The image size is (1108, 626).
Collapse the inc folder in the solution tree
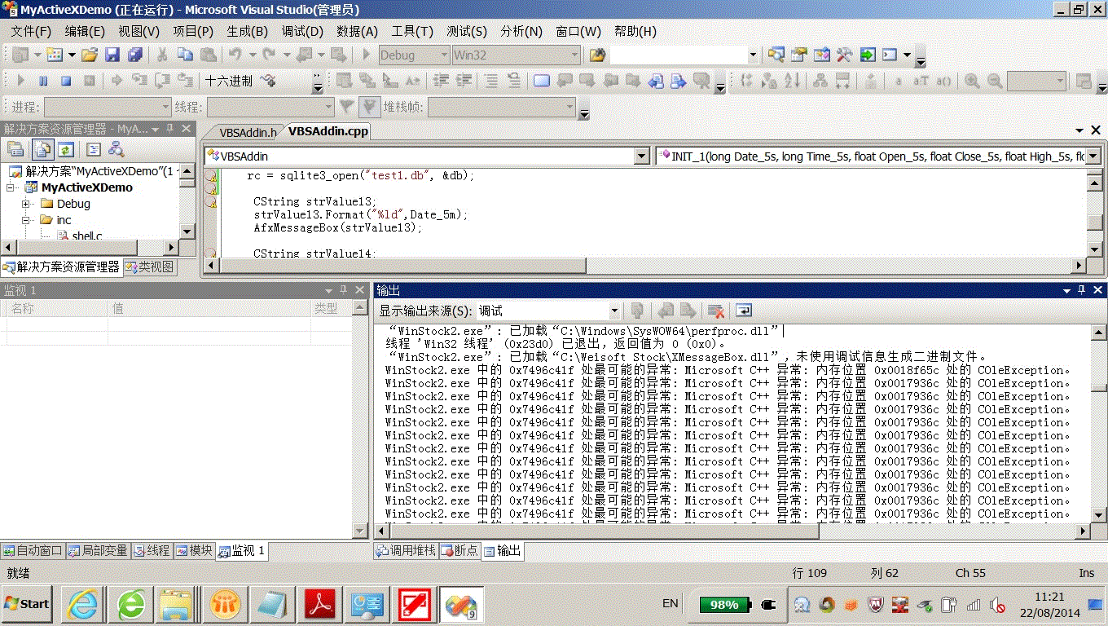coord(27,220)
